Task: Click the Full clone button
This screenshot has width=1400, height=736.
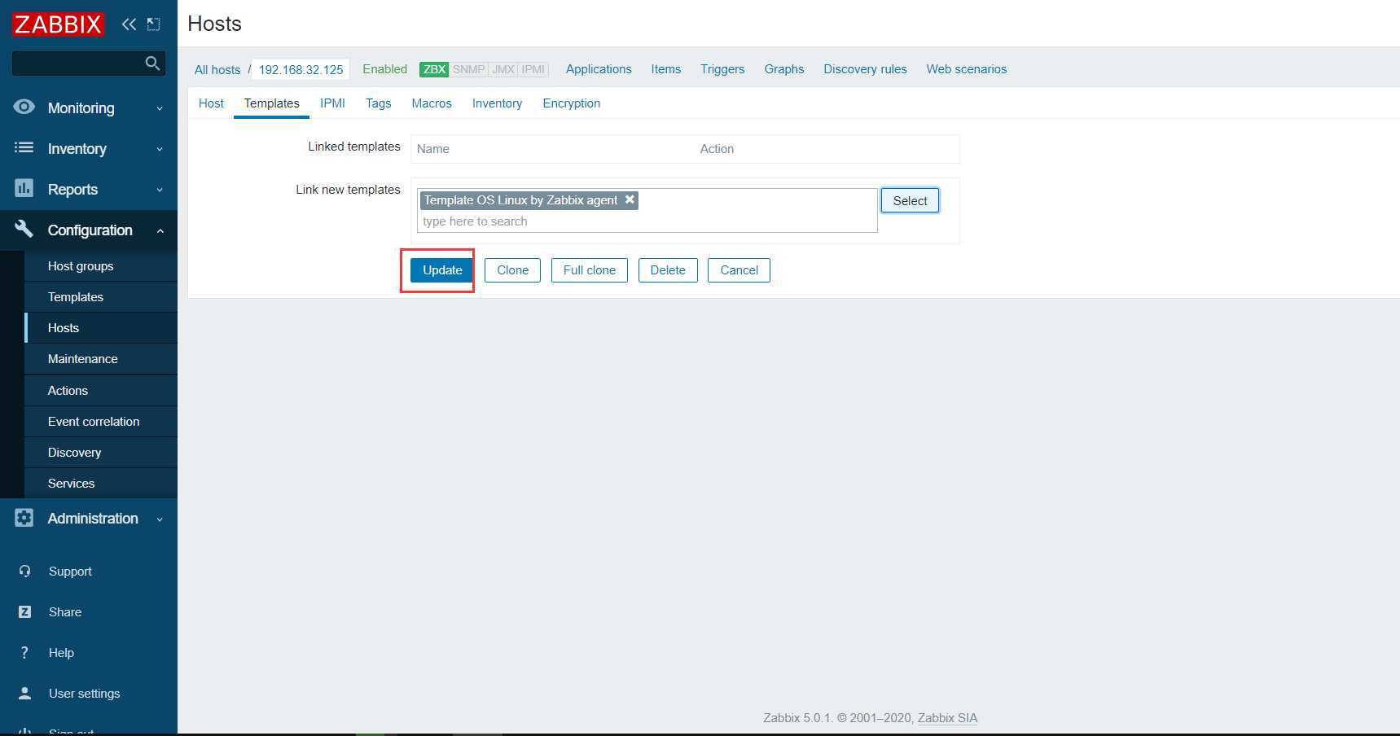Action: click(x=590, y=270)
